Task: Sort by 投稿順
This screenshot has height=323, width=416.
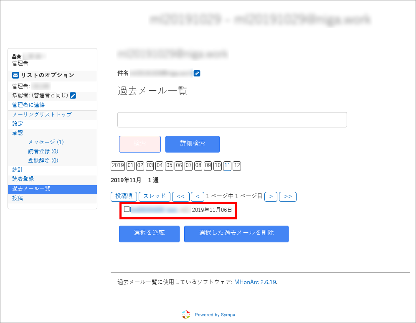Action: pos(124,196)
